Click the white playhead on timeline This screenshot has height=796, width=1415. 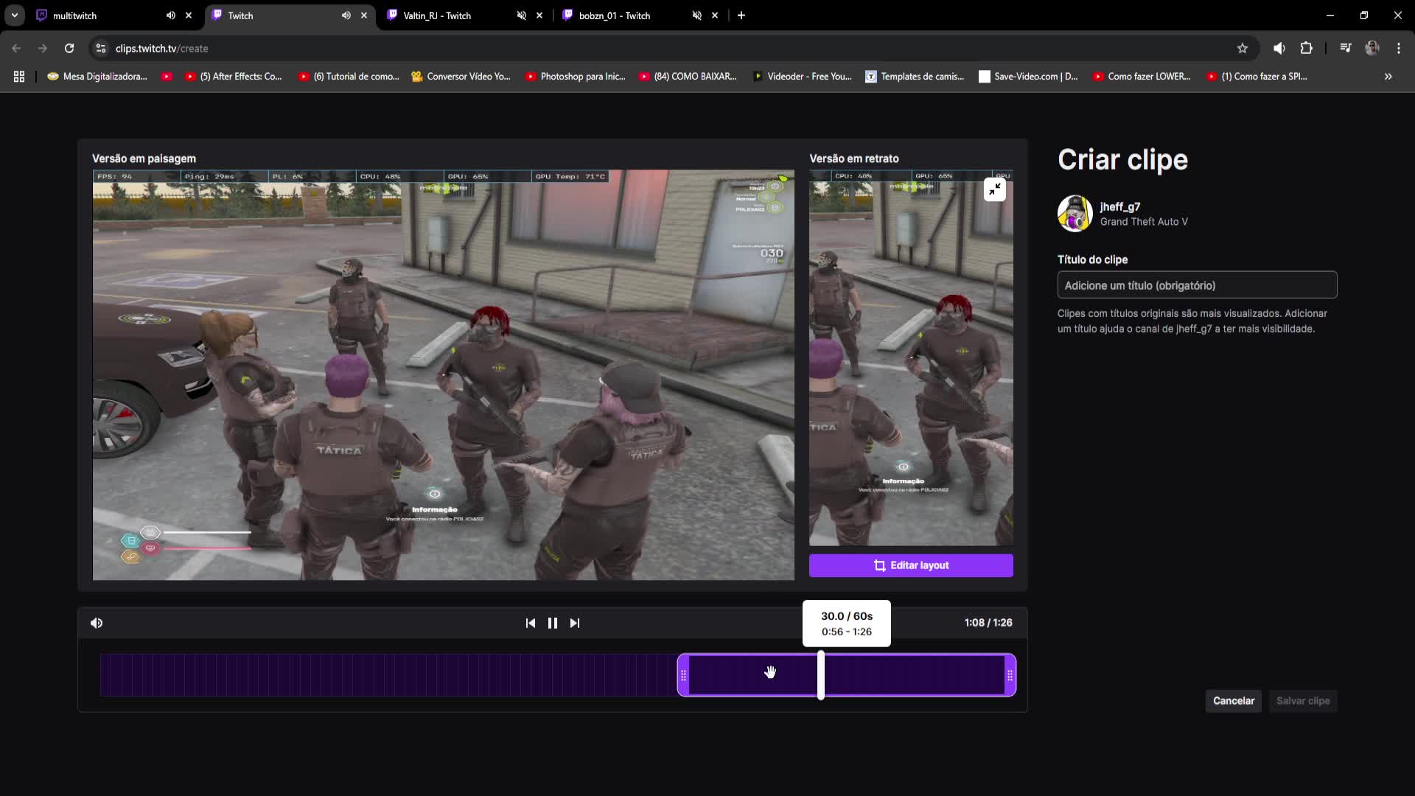point(821,674)
